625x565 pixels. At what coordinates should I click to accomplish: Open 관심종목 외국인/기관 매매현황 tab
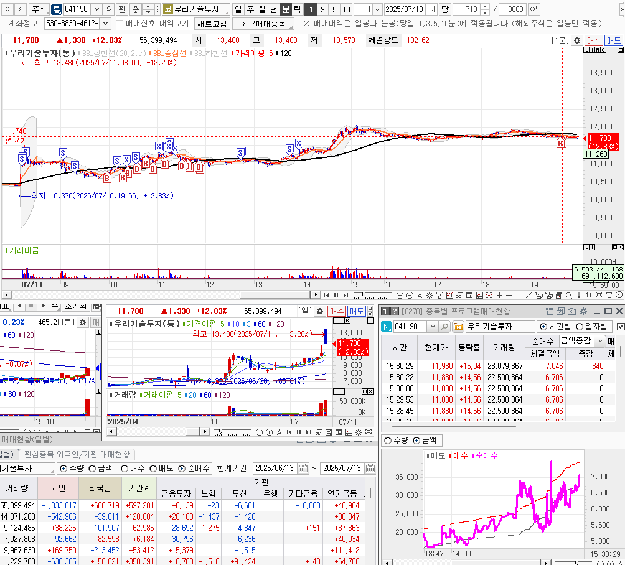coord(77,454)
